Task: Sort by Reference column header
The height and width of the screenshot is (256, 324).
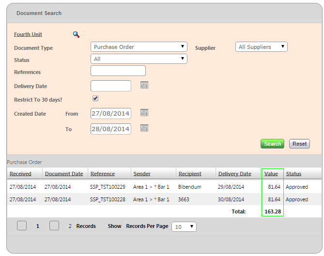Action: (x=103, y=174)
